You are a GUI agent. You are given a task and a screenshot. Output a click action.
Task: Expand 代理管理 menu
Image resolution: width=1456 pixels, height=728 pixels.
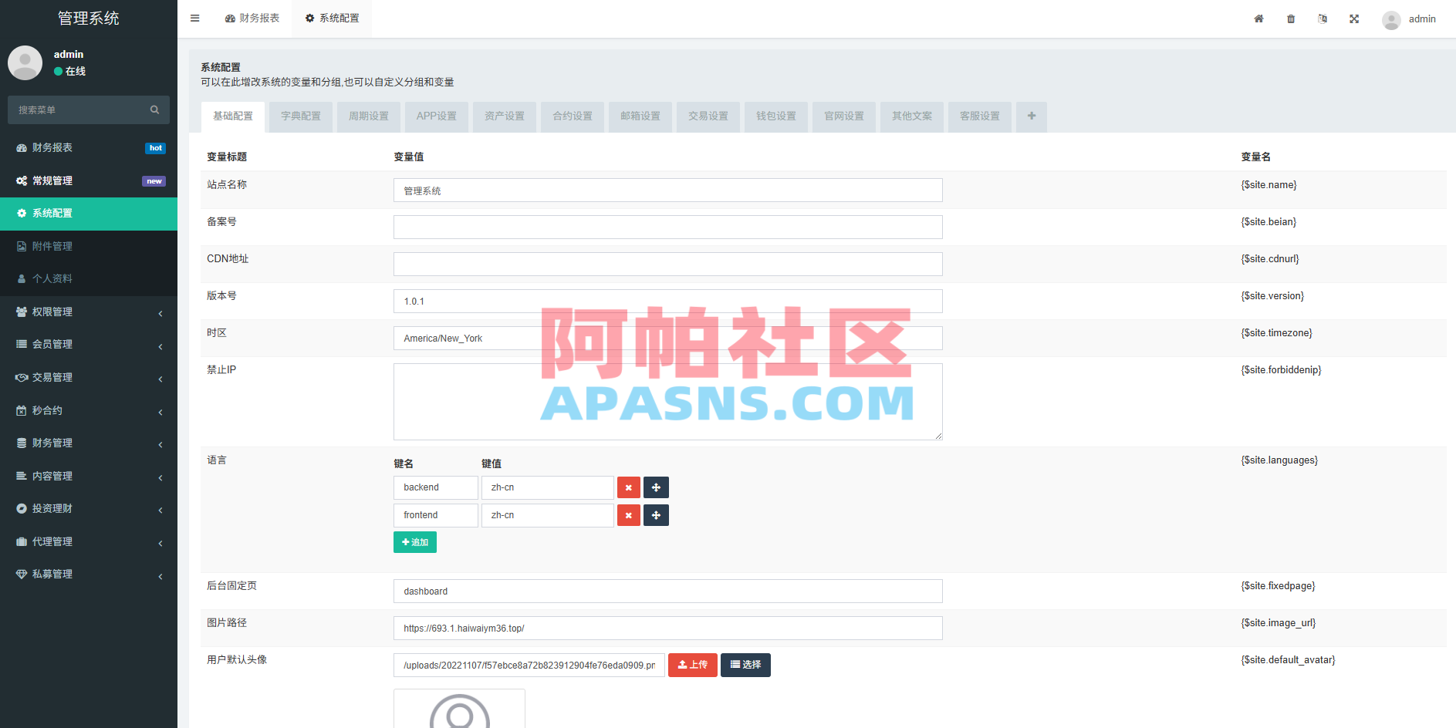click(x=89, y=542)
